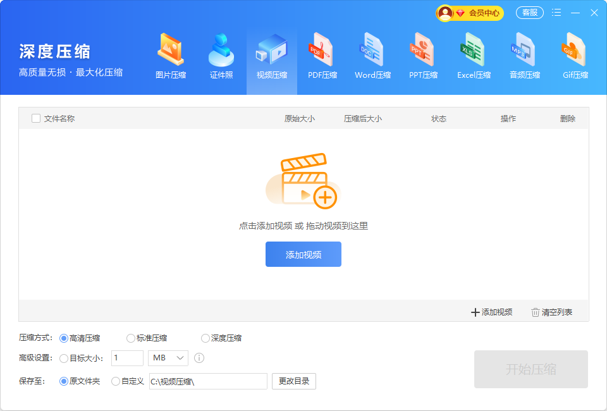Choose 深度压缩 compression mode
Screen dimensions: 607x411
[x=205, y=338]
